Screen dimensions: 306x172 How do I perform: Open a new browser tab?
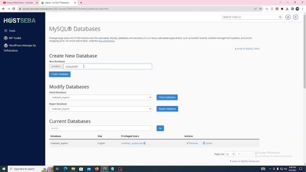click(81, 3)
